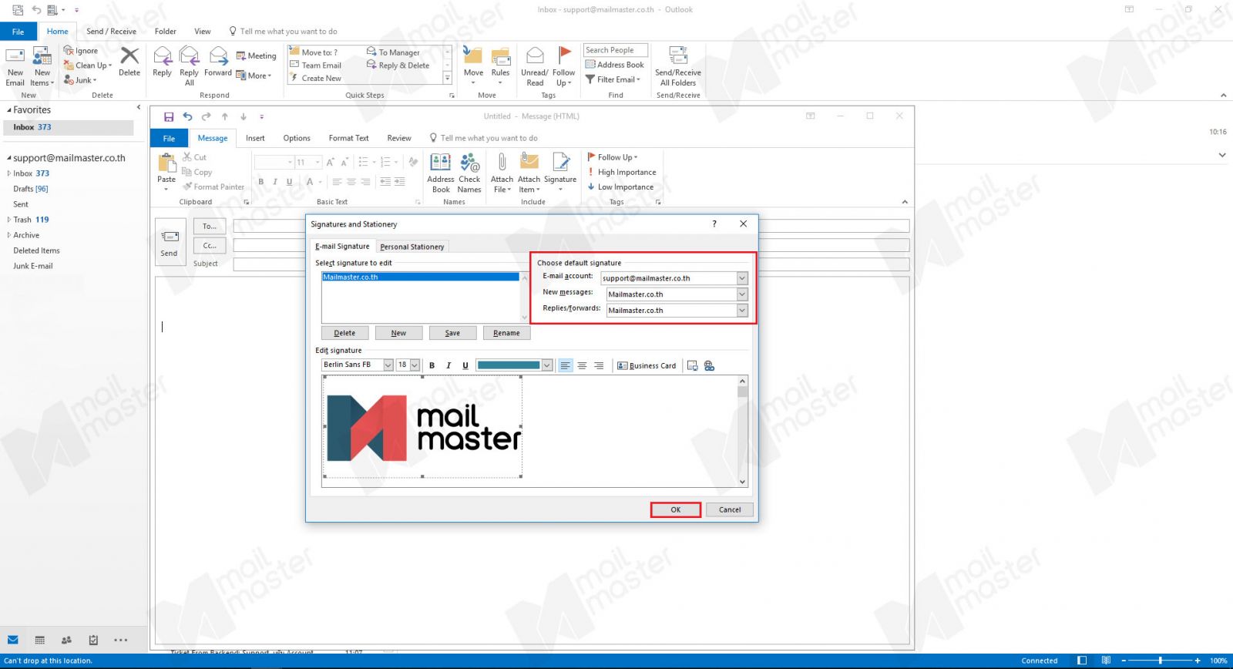Click Search People input field

click(616, 50)
